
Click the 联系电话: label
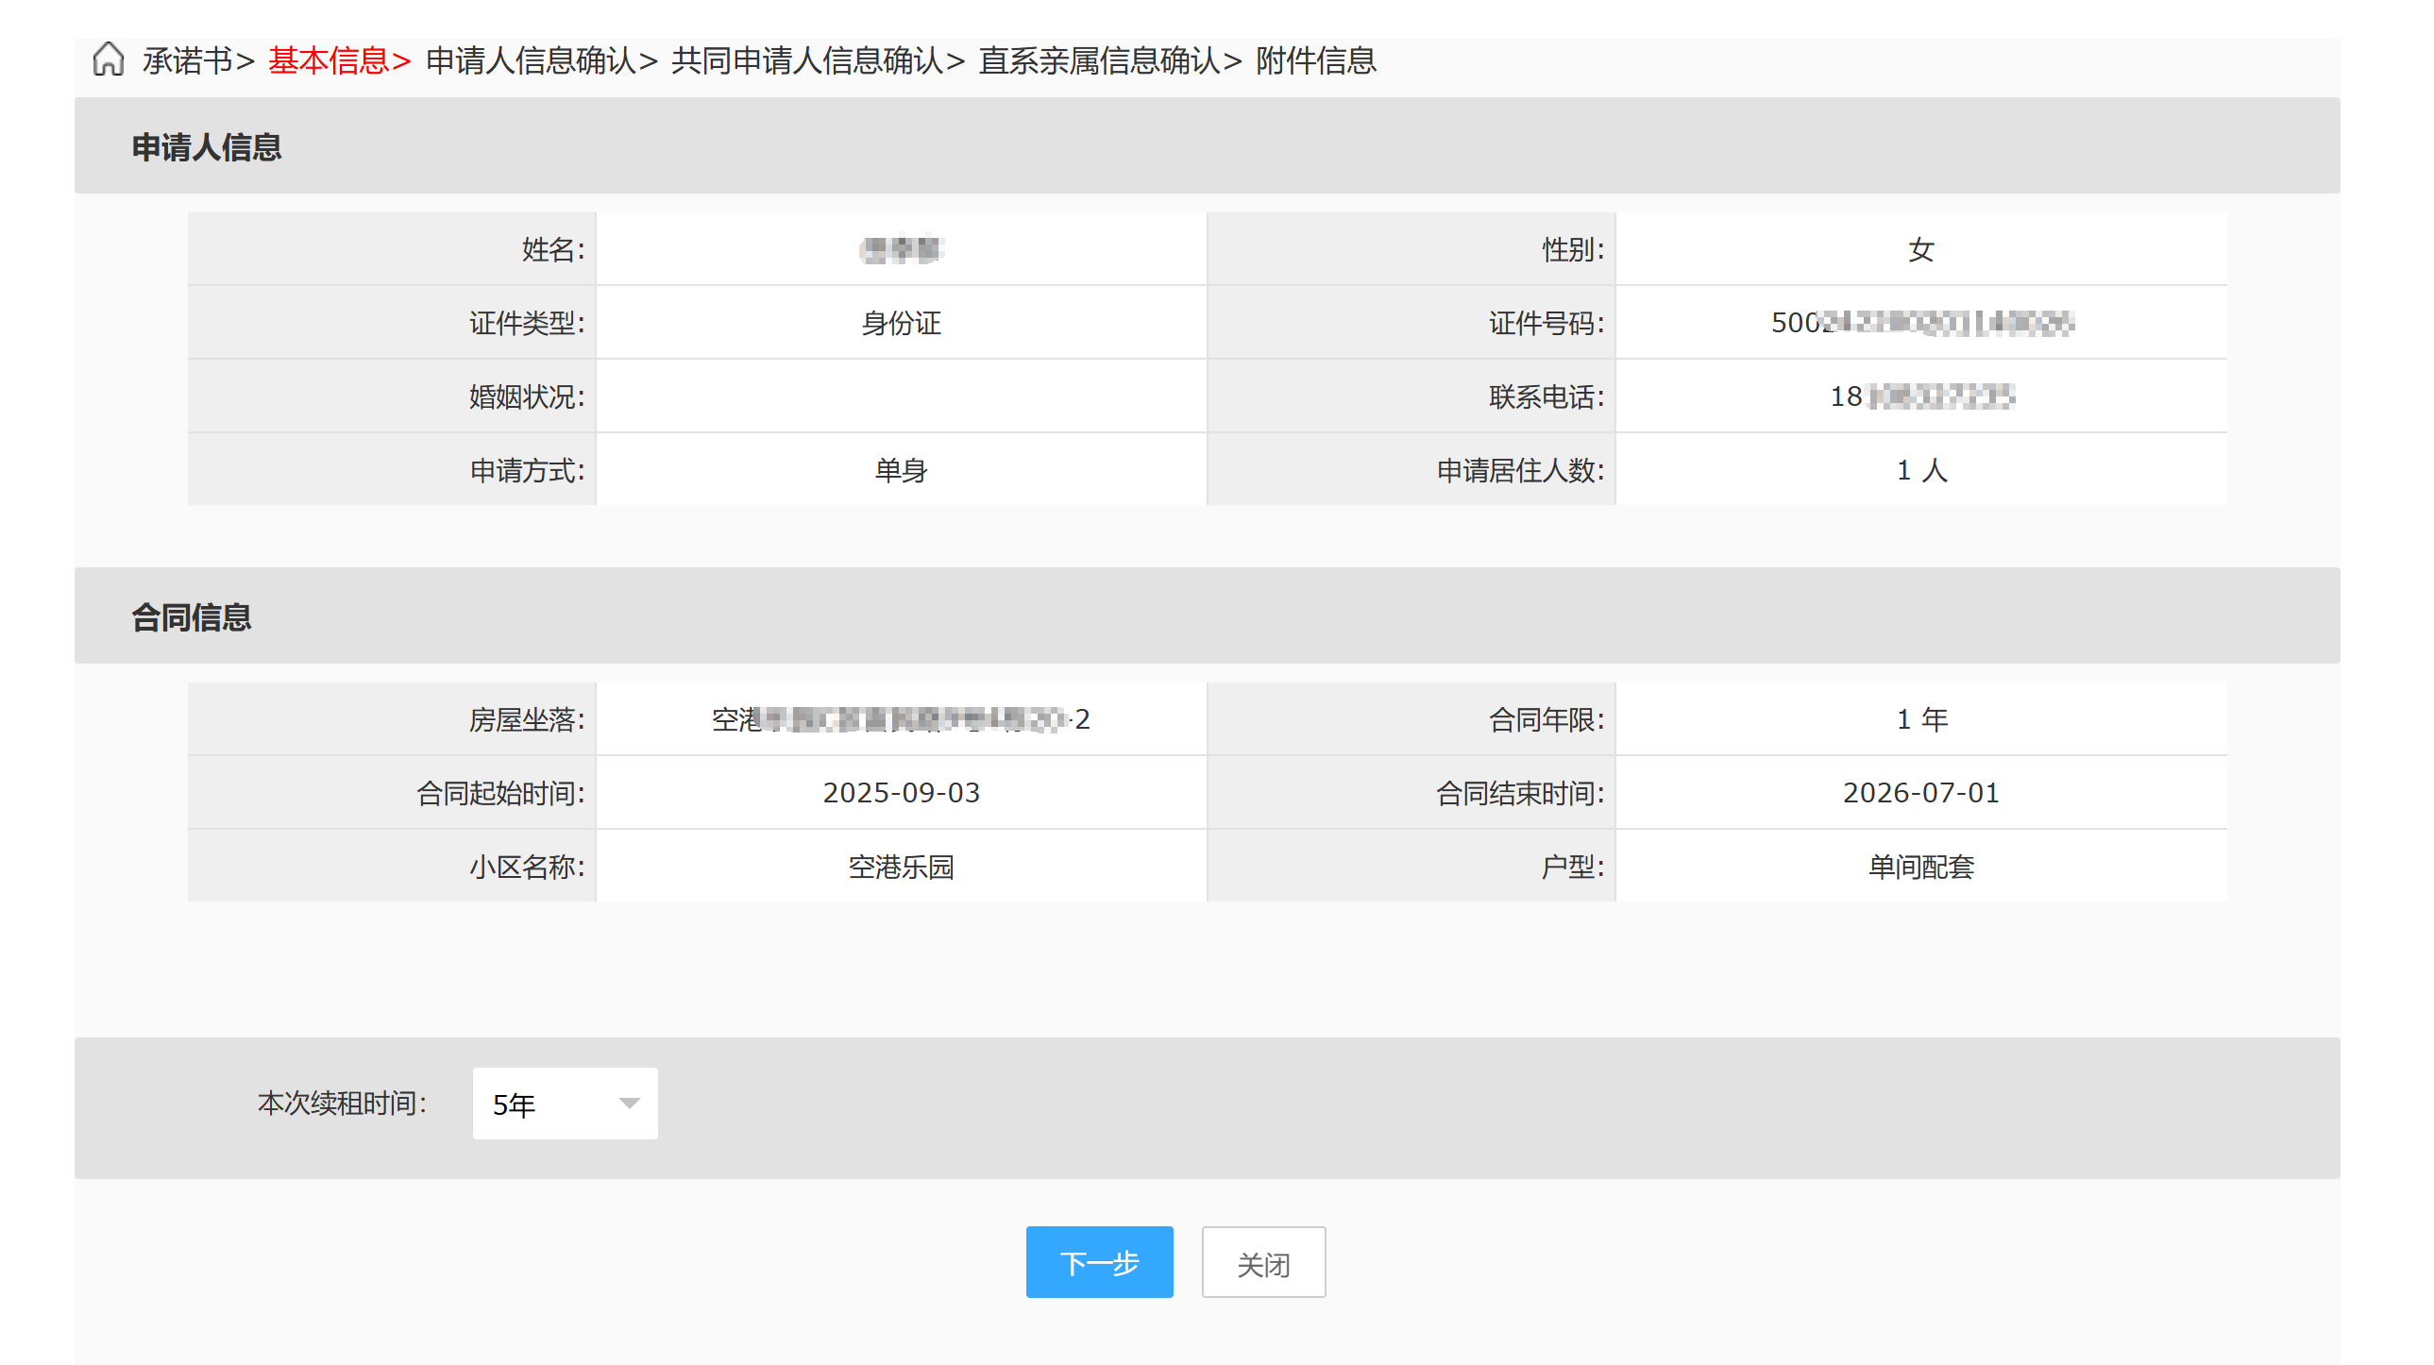coord(1547,396)
